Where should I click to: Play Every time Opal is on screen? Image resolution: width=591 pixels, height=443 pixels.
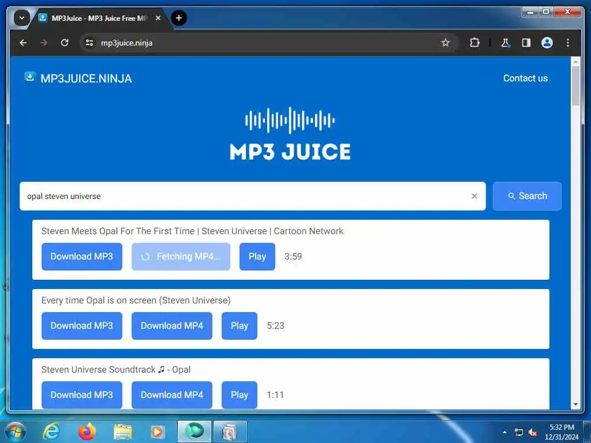coord(240,326)
